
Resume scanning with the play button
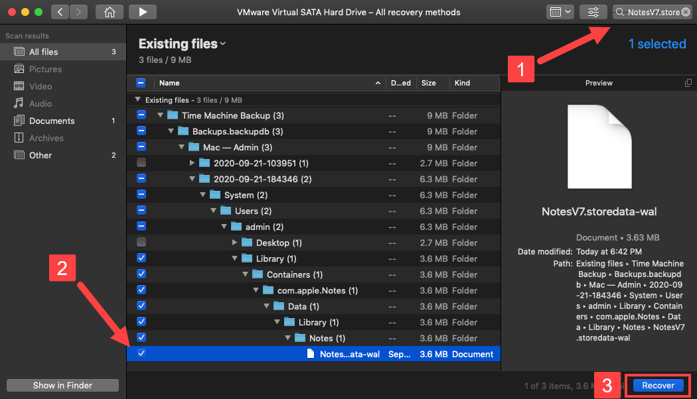(141, 12)
